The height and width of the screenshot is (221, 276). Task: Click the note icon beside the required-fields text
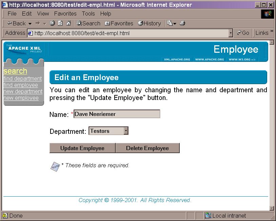pyautogui.click(x=56, y=166)
